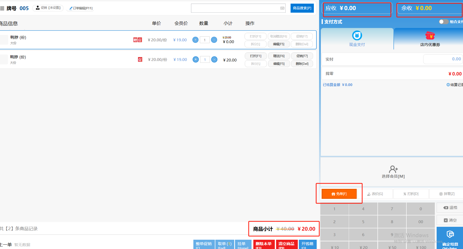This screenshot has height=249, width=463.
Task: Click 取单 (1) retrieve order button
Action: 224,244
